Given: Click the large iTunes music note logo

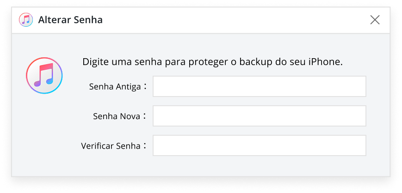Looking at the screenshot, I should point(44,76).
